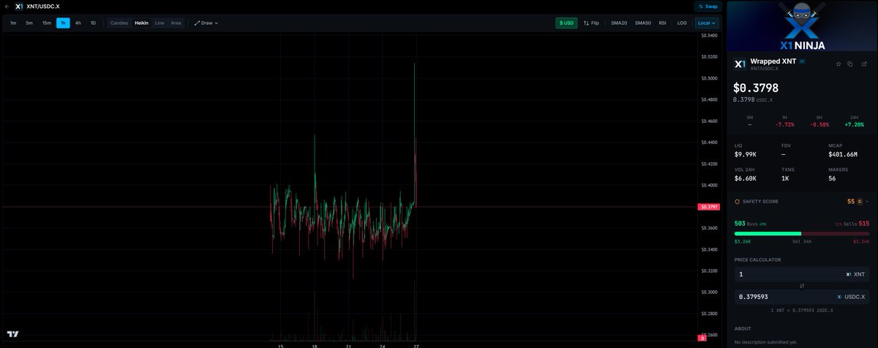Click the LIQ value $9.99K

746,154
